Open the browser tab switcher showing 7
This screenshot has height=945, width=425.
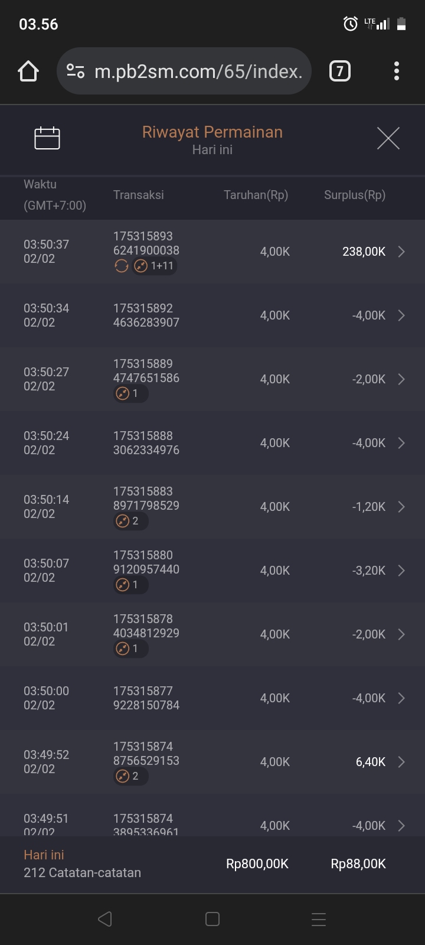(339, 71)
